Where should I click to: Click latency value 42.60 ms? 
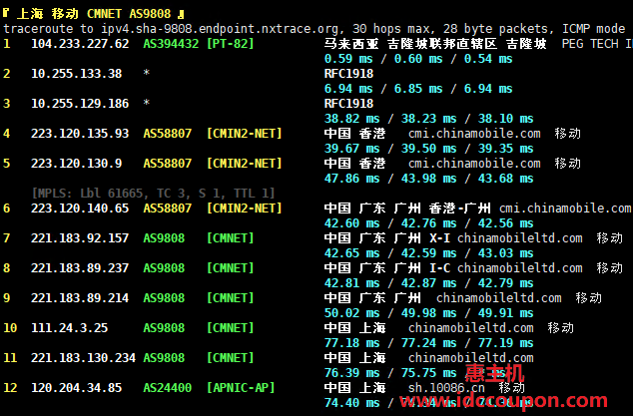point(352,223)
